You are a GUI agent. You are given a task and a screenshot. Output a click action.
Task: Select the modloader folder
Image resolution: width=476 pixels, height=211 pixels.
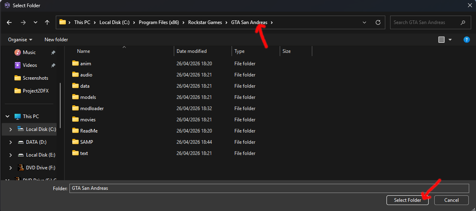(92, 109)
